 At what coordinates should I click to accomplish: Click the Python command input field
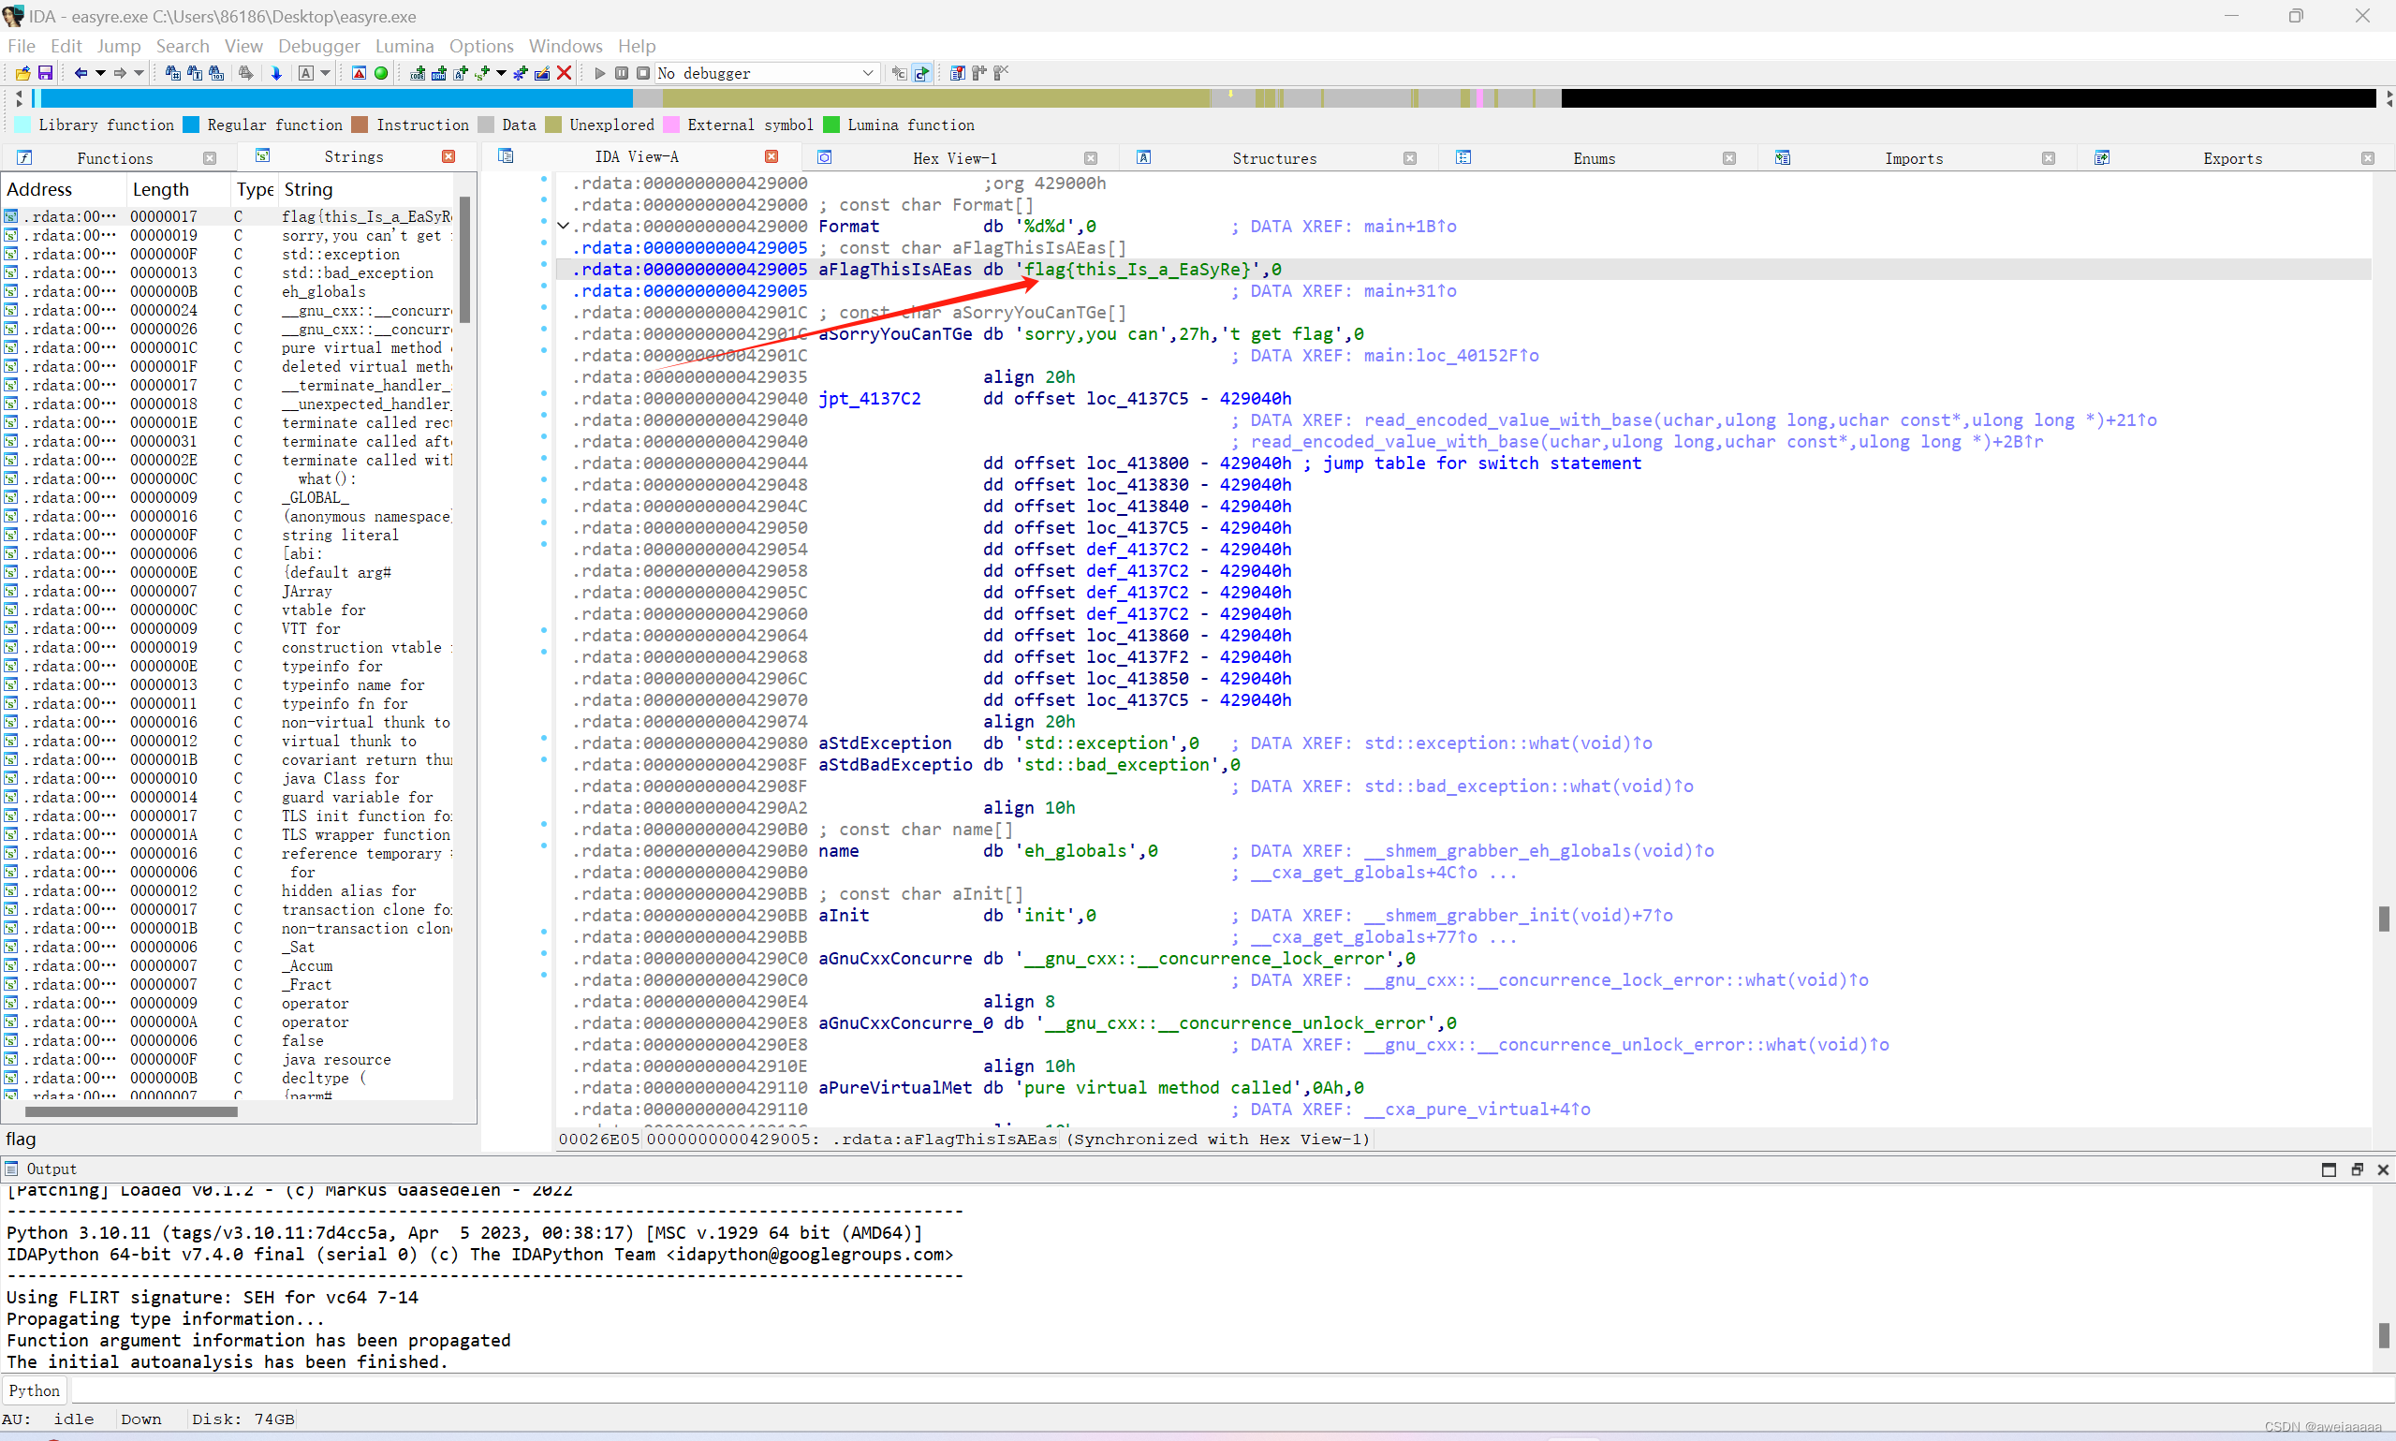point(1231,1390)
